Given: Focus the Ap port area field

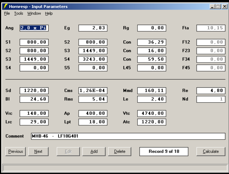Looking at the screenshot, I should click(93, 113).
